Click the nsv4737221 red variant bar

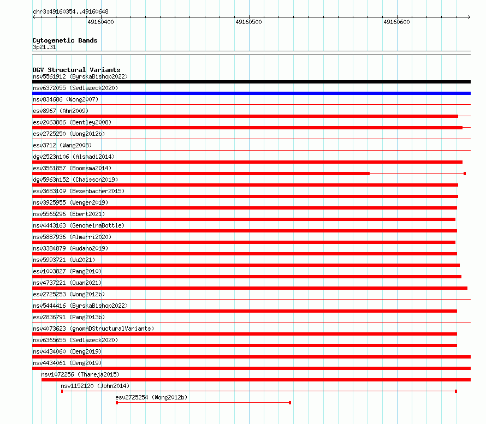tap(250, 288)
